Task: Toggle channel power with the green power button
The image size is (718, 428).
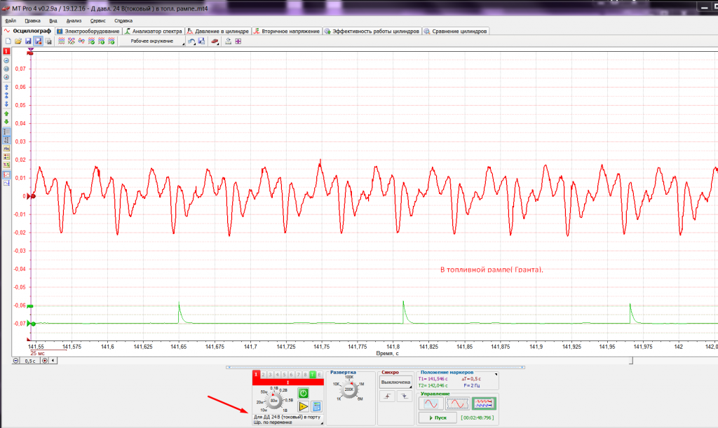Action: (x=303, y=393)
